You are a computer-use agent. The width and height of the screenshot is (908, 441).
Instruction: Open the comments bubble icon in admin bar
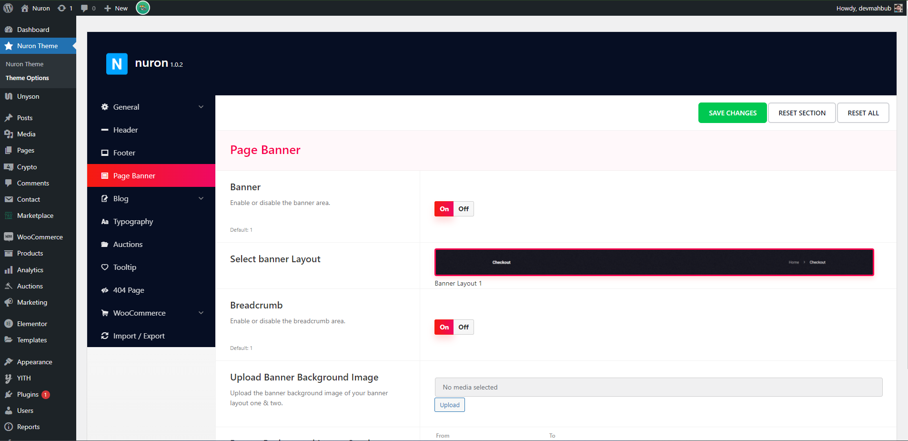pos(84,8)
